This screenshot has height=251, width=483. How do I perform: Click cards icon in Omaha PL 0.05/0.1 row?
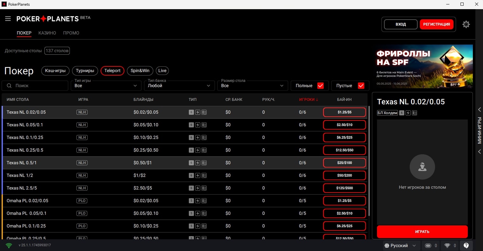(204, 213)
